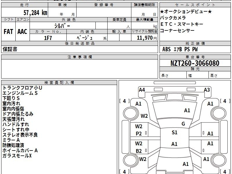Click the "ETC・スマートキー" line
Image resolution: width=232 pixels, height=174 pixels.
point(182,24)
